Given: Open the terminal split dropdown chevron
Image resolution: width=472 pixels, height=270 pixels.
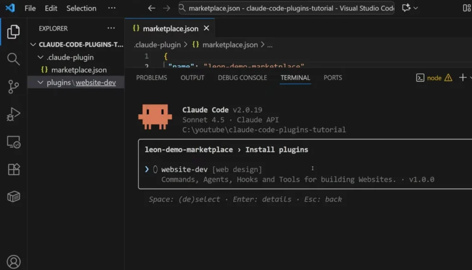Looking at the screenshot, I should pyautogui.click(x=469, y=77).
